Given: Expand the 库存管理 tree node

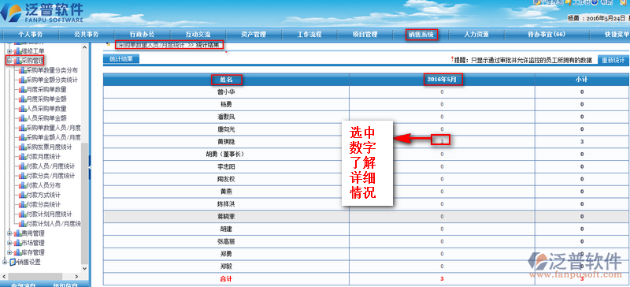Looking at the screenshot, I should tap(9, 252).
